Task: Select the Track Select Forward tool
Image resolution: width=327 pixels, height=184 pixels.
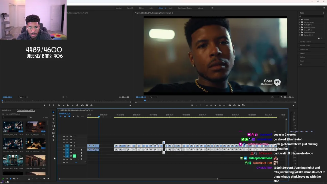Action: coord(53,116)
